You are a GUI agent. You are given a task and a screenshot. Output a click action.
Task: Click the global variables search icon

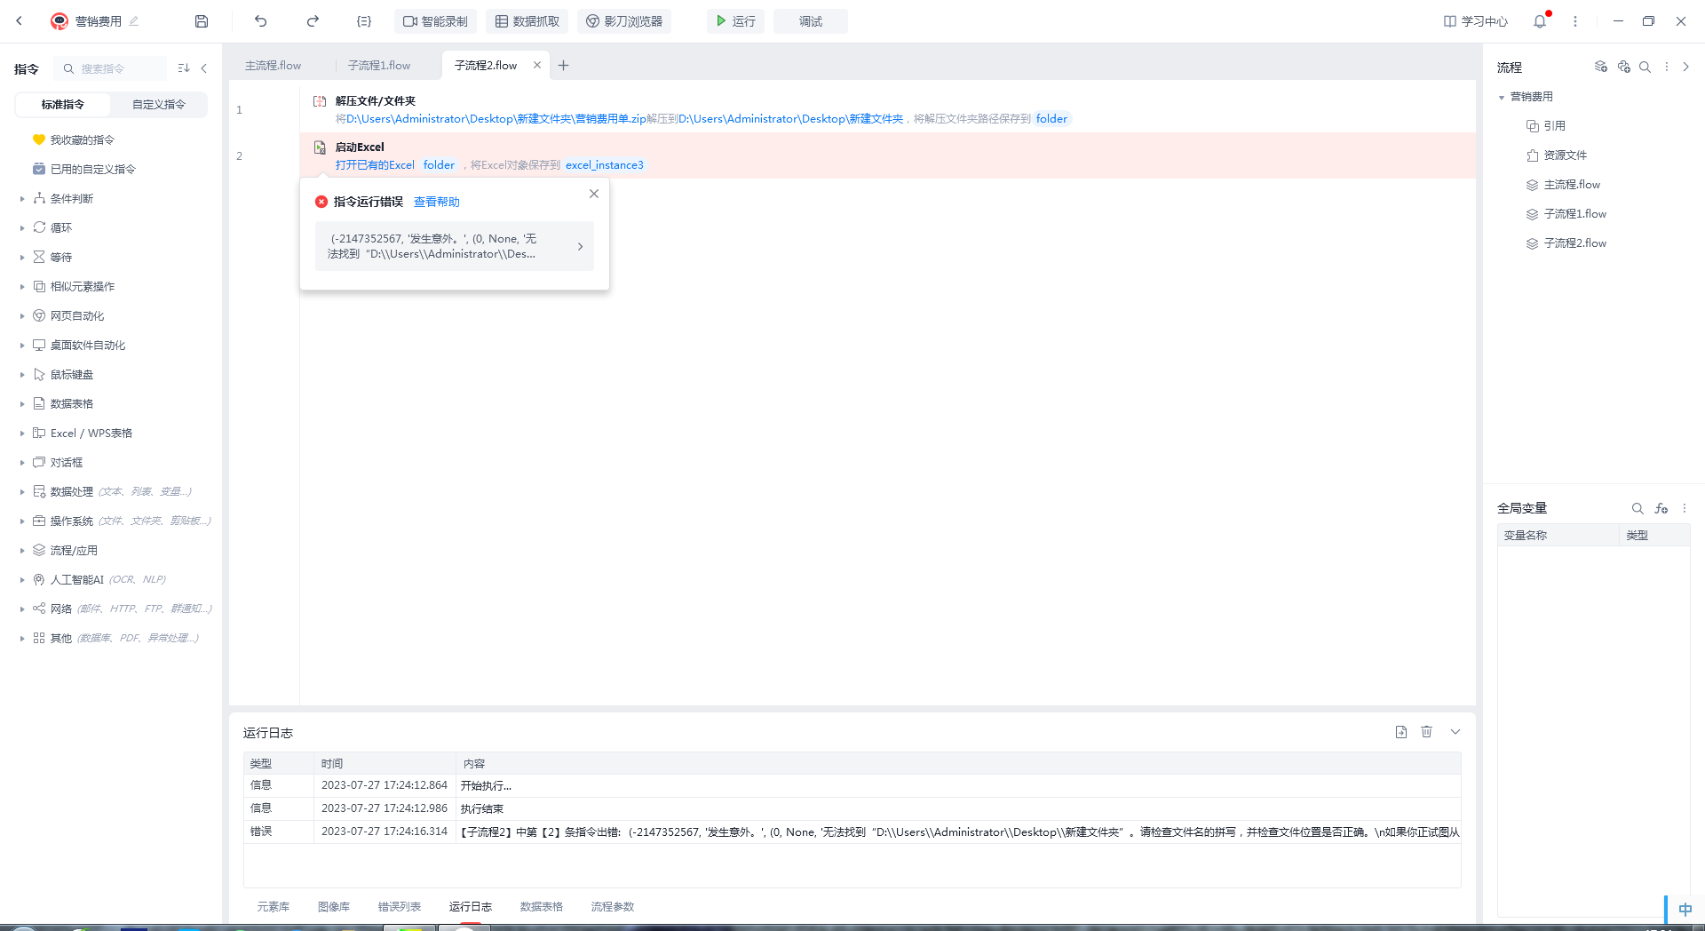pos(1637,508)
